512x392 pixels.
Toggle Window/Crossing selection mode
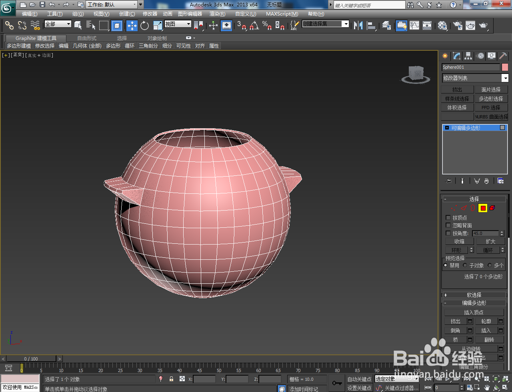[117, 26]
